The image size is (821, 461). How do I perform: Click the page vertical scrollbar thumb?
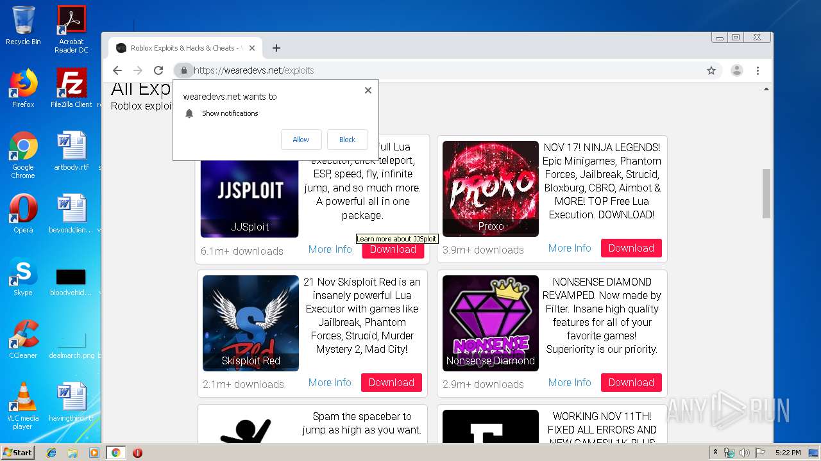pos(766,193)
